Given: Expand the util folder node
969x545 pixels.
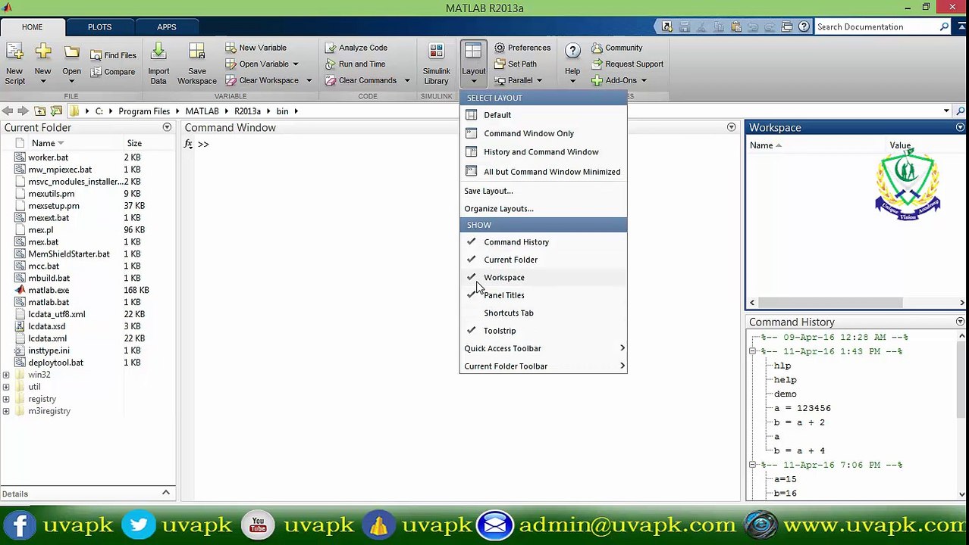Looking at the screenshot, I should pos(6,387).
